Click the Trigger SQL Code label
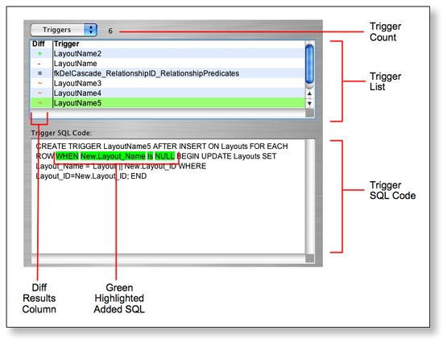The image size is (443, 343). pyautogui.click(x=61, y=133)
